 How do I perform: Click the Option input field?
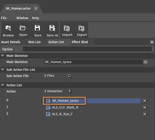pyautogui.click(x=87, y=49)
